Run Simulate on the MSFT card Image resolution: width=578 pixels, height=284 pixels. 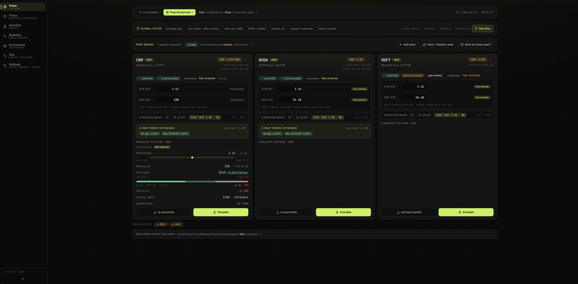(466, 212)
